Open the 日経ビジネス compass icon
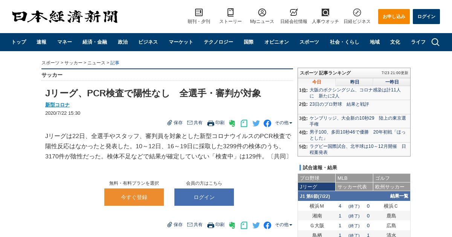 click(357, 12)
